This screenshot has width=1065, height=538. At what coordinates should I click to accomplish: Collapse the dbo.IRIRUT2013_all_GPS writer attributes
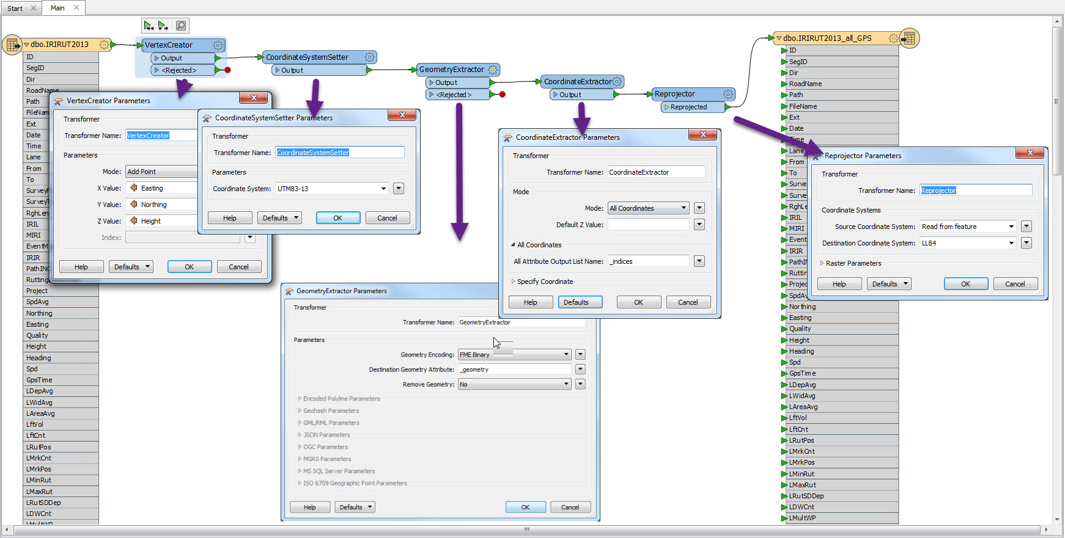click(x=779, y=38)
